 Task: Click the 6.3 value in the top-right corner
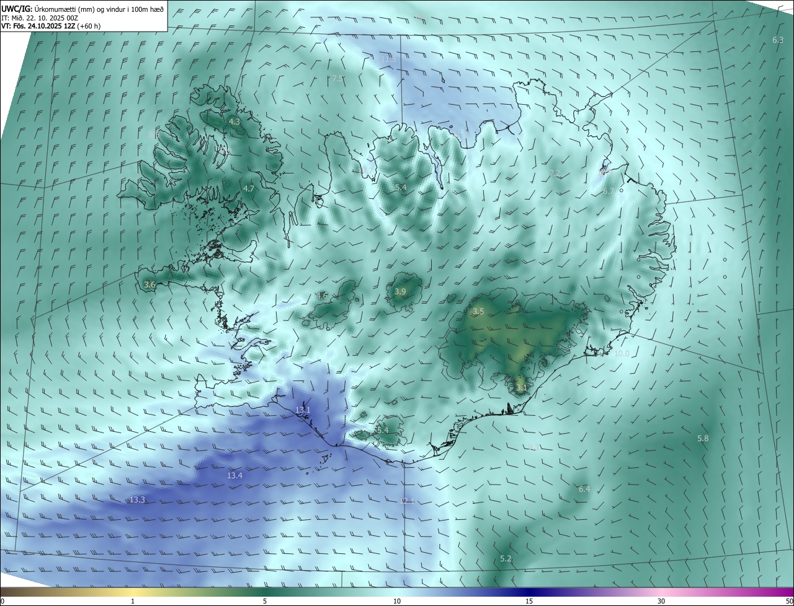[778, 40]
